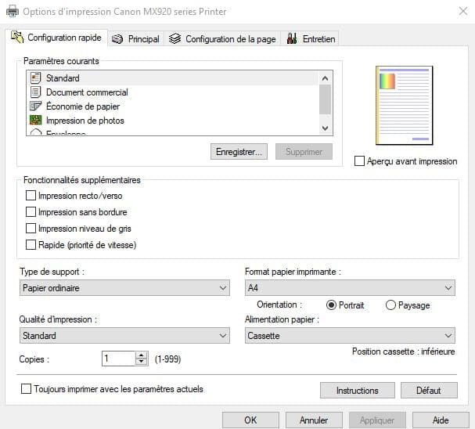475x429 pixels.
Task: Click the Supprimer button
Action: click(x=304, y=152)
